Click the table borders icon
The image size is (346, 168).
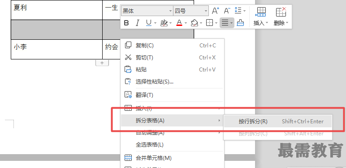tap(209, 23)
